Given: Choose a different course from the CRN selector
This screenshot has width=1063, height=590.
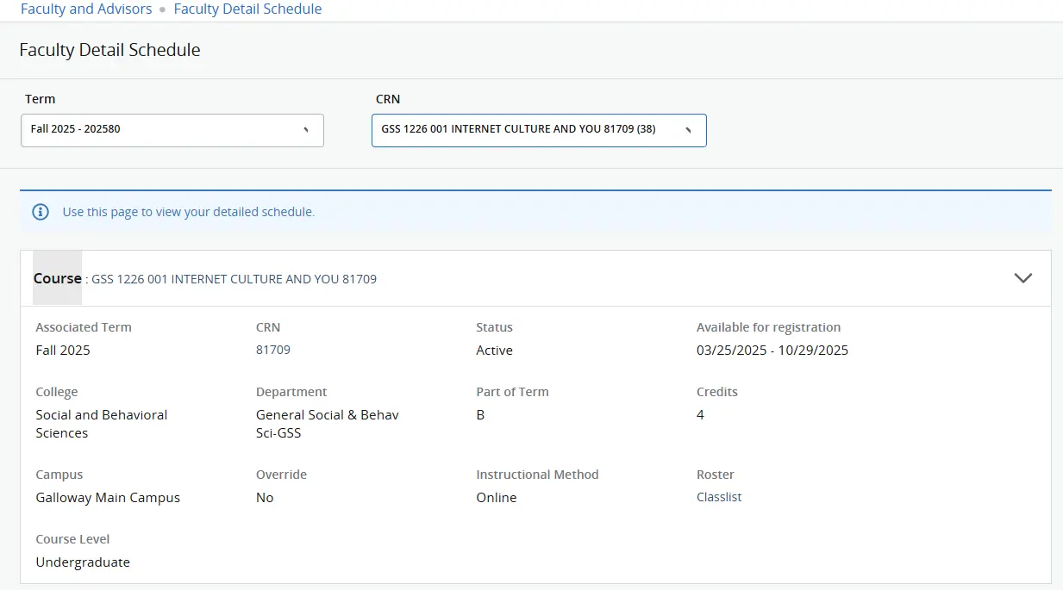Looking at the screenshot, I should point(539,130).
